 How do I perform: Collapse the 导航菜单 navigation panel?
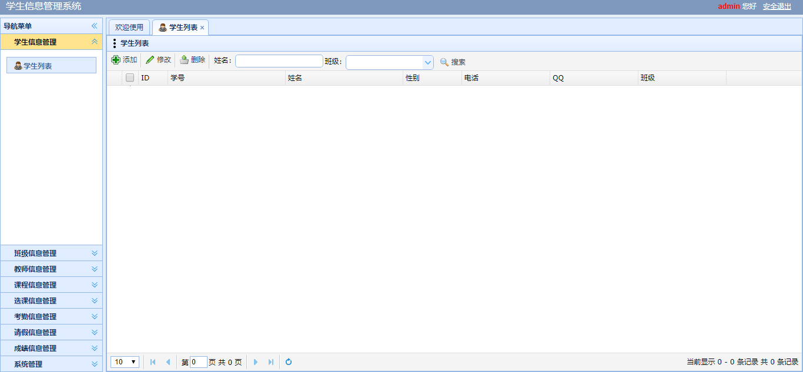94,26
